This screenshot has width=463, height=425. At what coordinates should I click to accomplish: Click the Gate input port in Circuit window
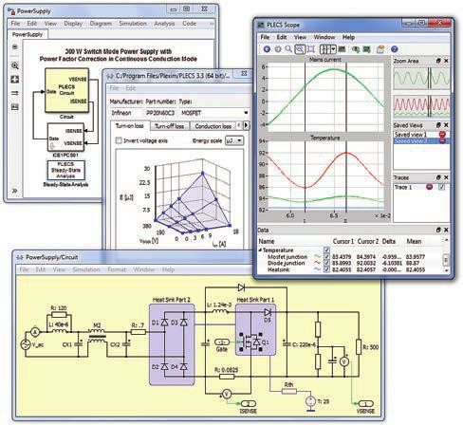[222, 342]
